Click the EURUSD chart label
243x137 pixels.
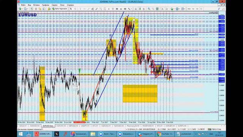coord(27,15)
